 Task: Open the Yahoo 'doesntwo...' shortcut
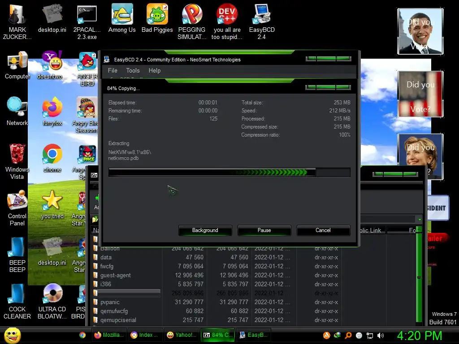coord(52,65)
